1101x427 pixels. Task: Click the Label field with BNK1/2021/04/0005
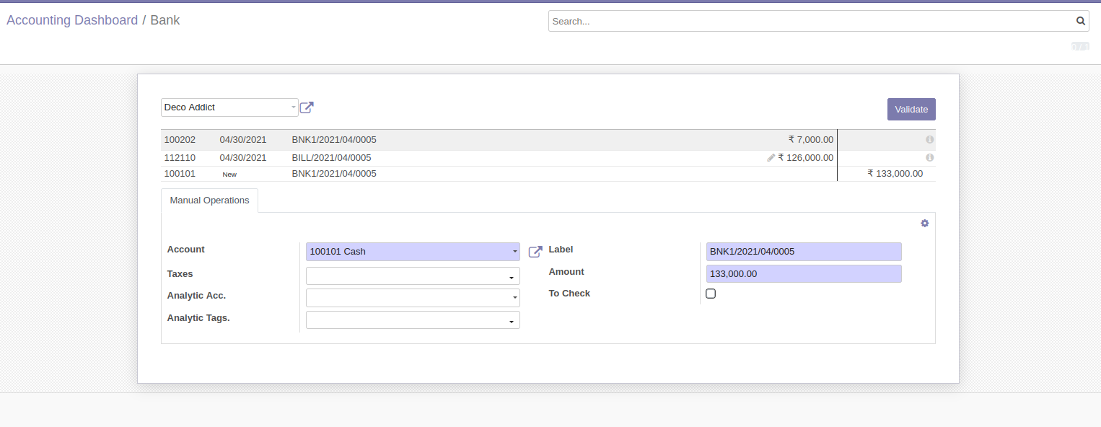803,252
